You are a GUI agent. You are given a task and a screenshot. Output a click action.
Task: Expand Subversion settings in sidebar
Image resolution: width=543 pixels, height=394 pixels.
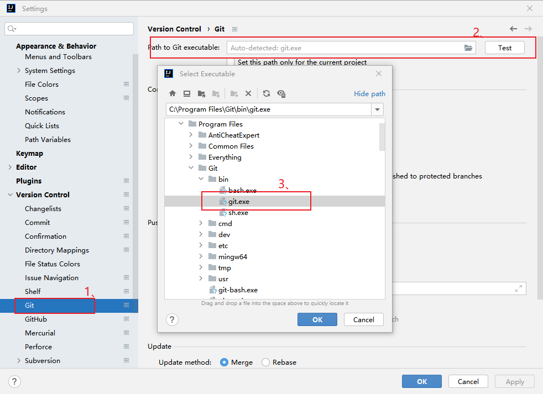coord(19,360)
